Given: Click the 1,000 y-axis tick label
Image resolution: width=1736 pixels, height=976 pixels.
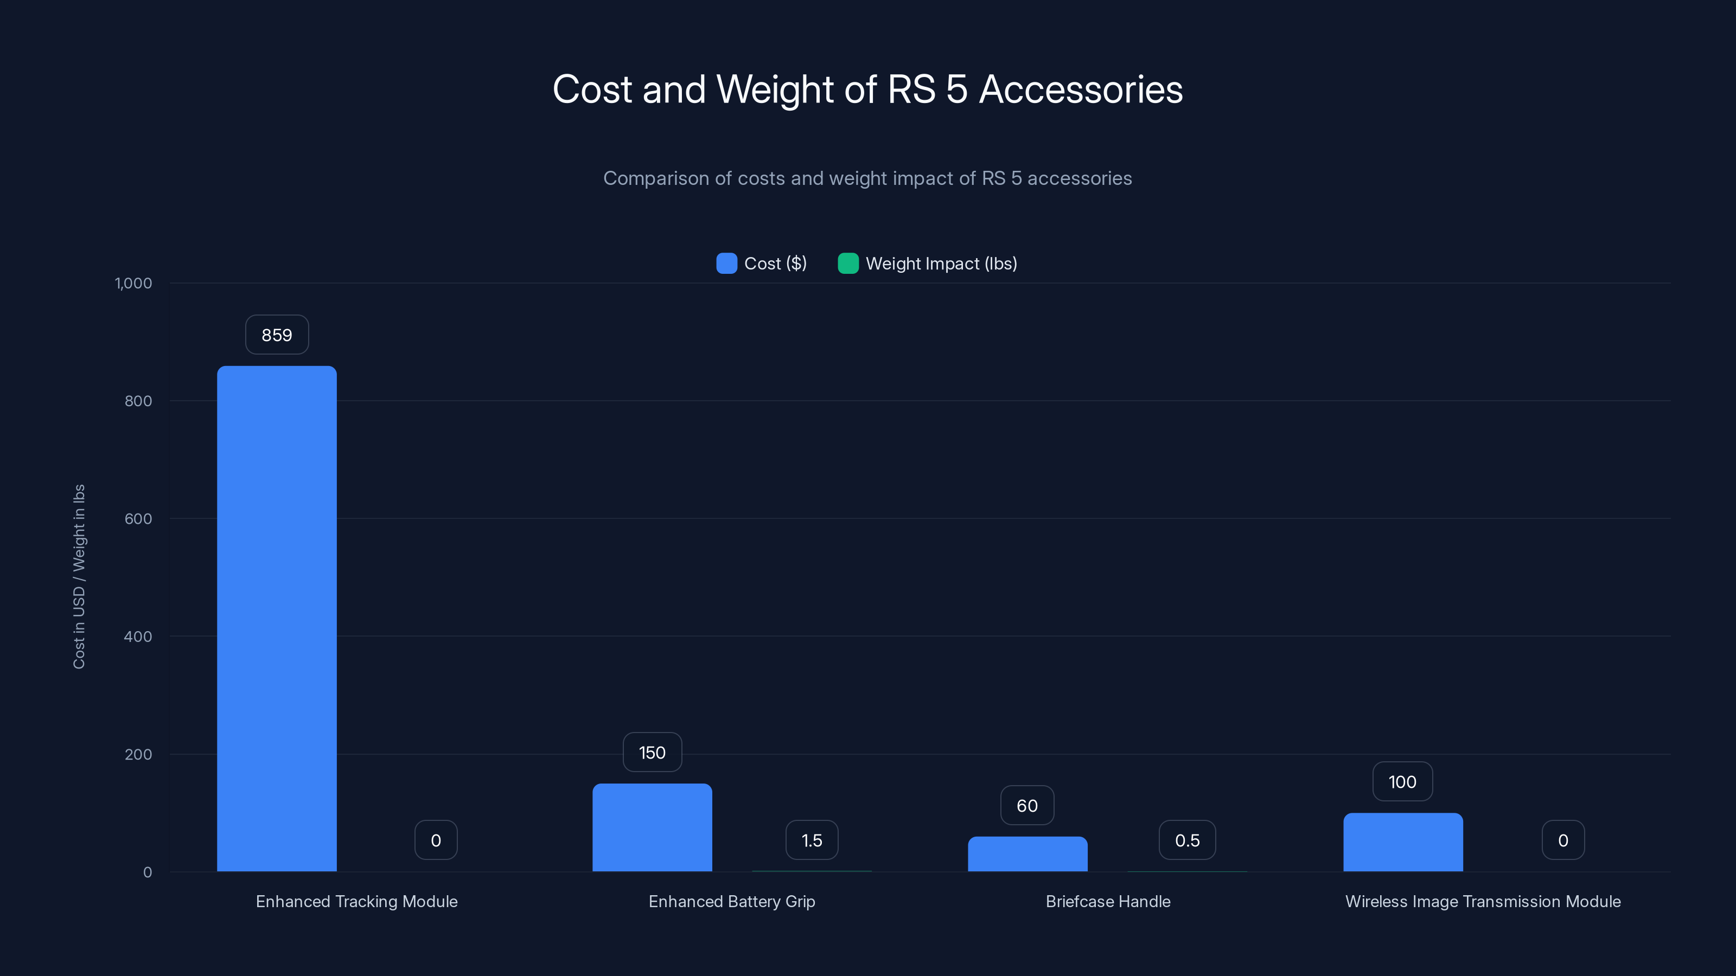Looking at the screenshot, I should click(x=132, y=283).
